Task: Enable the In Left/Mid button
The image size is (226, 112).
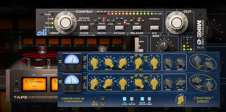Action: (x=125, y=99)
